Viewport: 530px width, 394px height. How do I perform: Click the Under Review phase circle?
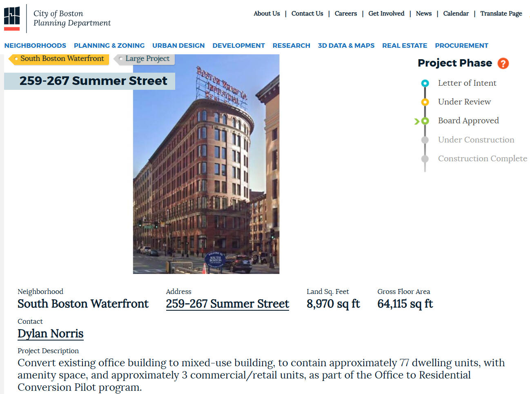pyautogui.click(x=425, y=102)
